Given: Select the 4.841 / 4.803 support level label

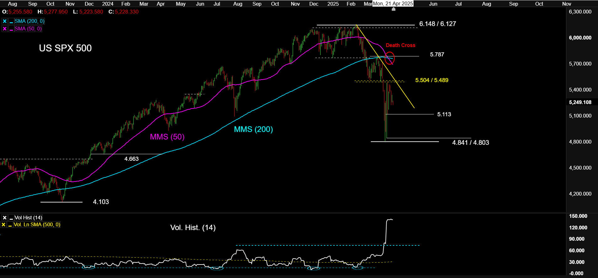Looking at the screenshot, I should tap(470, 143).
